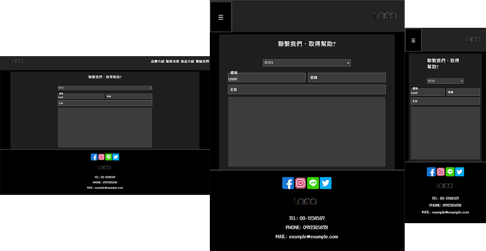This screenshot has width=486, height=251.
Task: Click the Instagram icon in the left desktop view
Action: (x=101, y=157)
